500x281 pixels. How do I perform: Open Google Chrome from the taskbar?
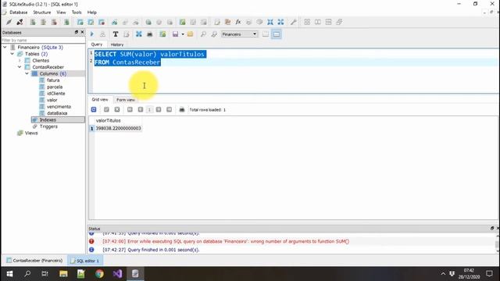click(x=99, y=274)
